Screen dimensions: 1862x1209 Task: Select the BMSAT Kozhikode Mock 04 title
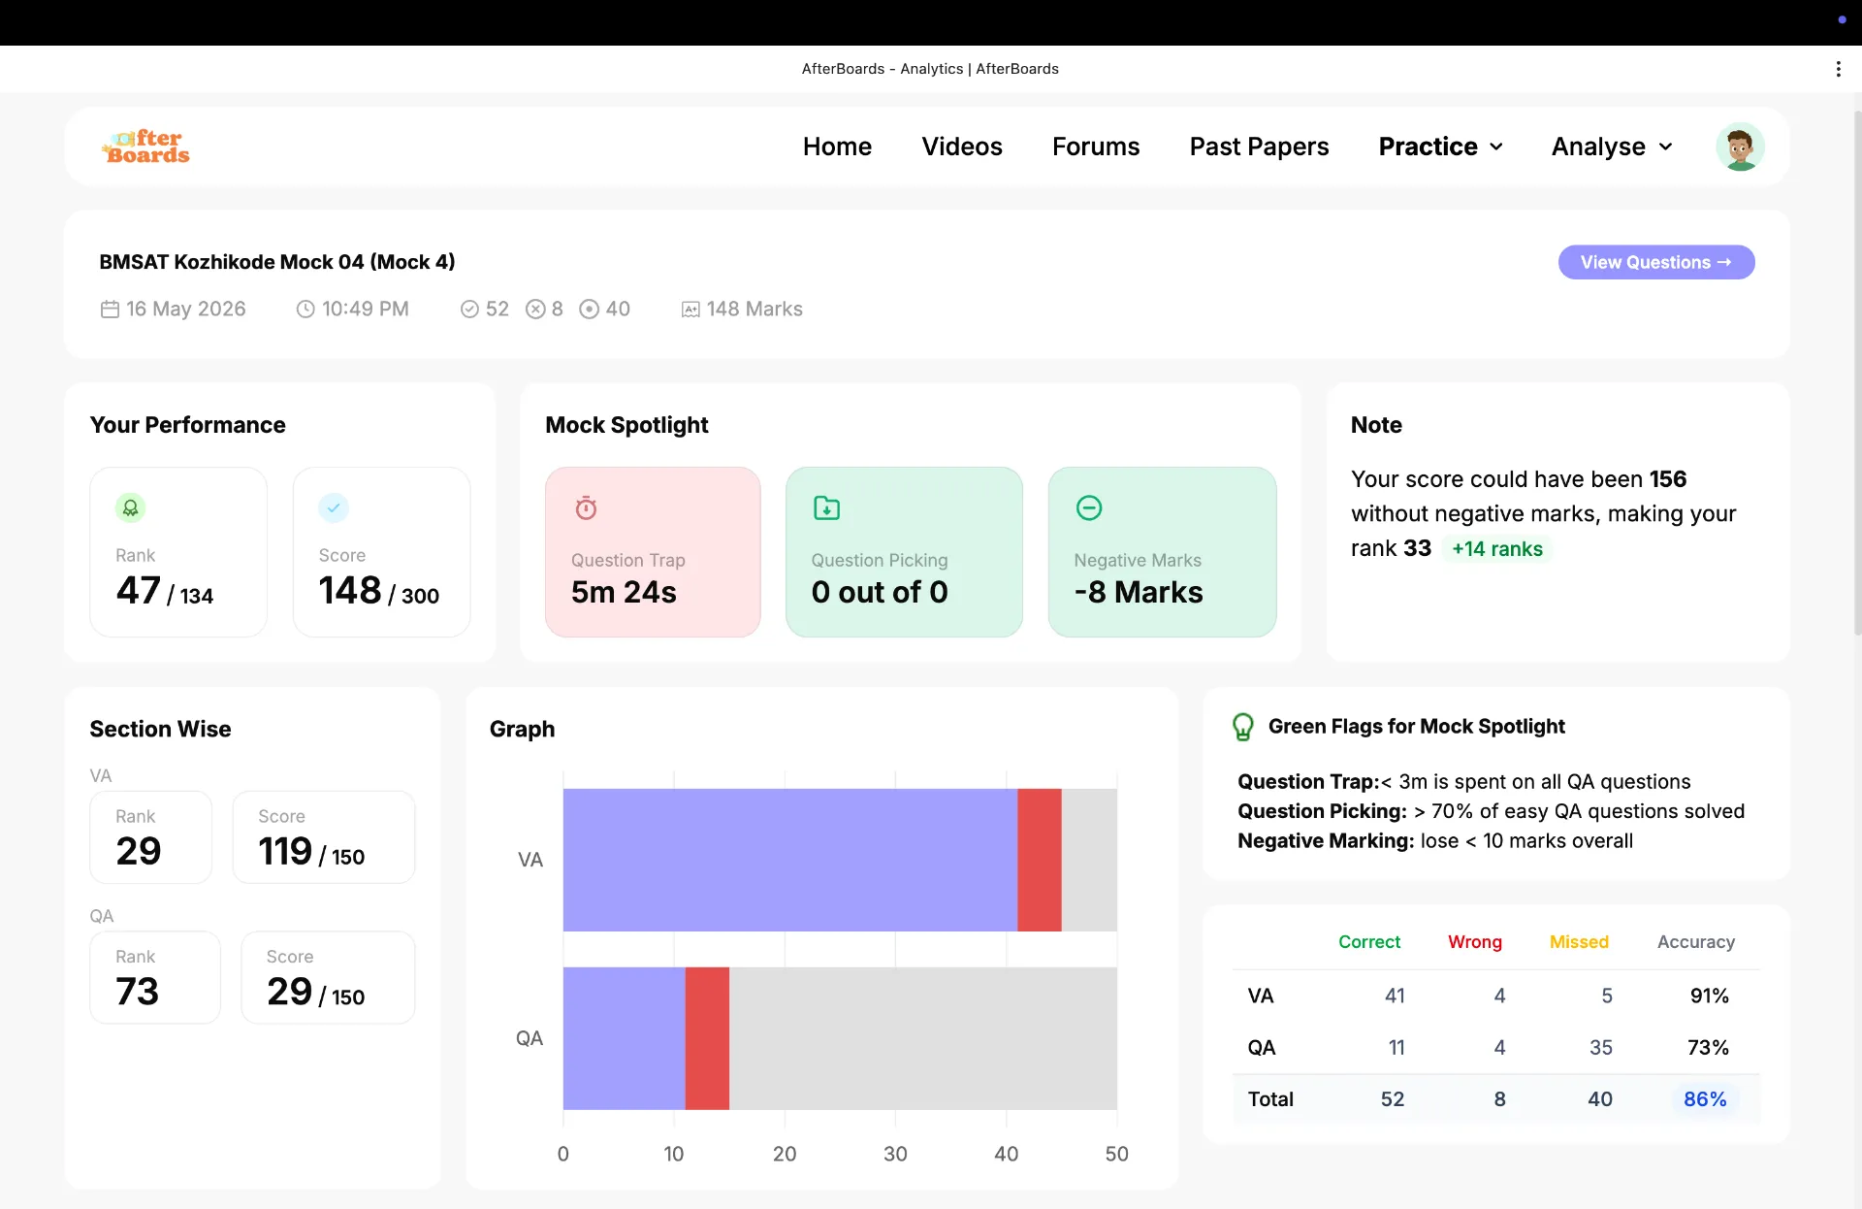tap(277, 262)
